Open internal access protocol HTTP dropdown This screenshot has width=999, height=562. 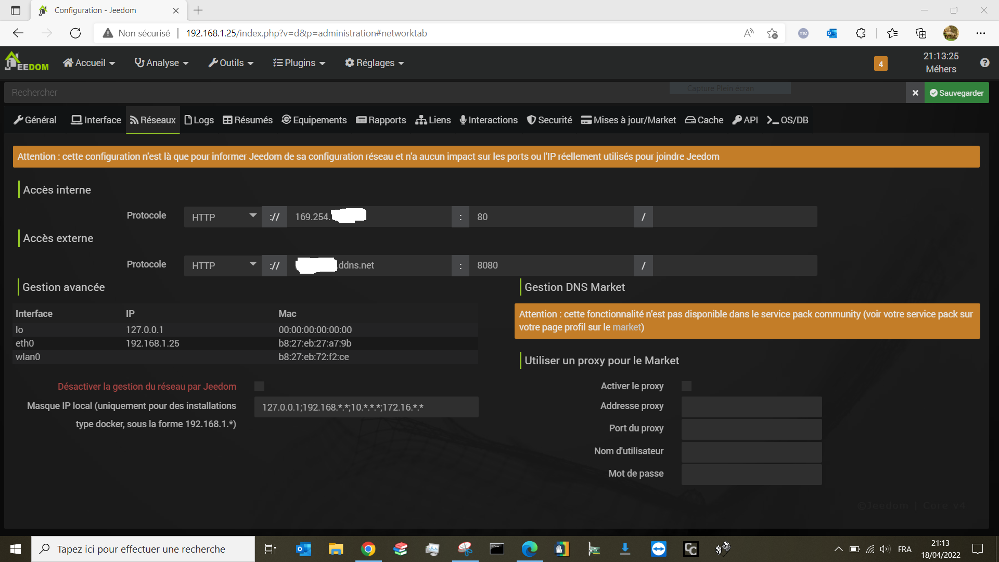(223, 216)
